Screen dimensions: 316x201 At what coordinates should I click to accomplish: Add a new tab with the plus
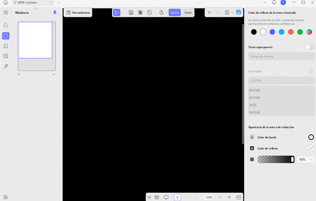point(59,2)
